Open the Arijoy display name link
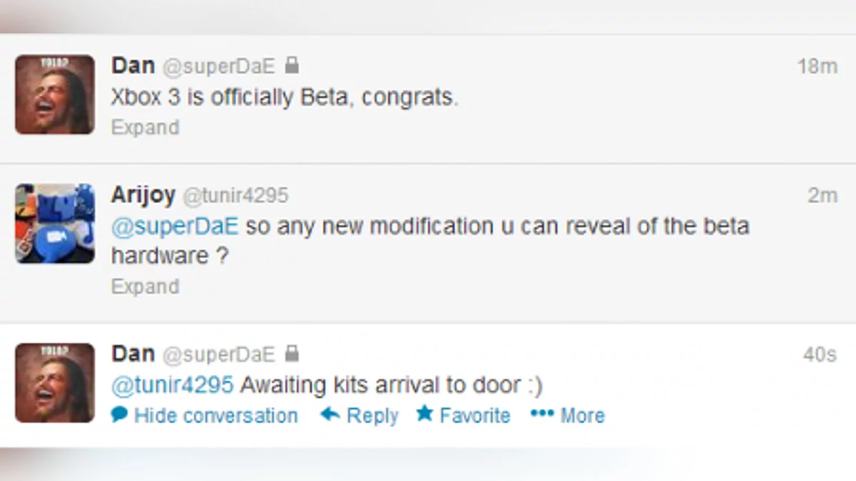Image resolution: width=856 pixels, height=481 pixels. pos(143,195)
